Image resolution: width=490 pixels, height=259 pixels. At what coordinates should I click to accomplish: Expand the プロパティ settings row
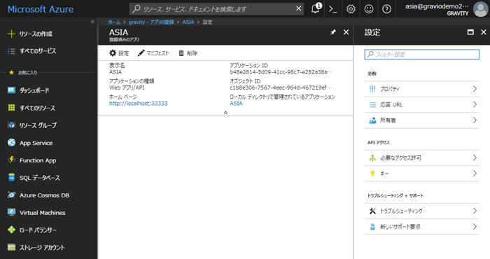point(422,89)
